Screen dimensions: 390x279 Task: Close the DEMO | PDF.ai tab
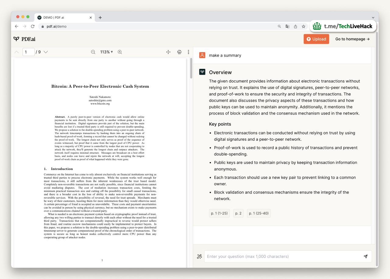[90, 17]
